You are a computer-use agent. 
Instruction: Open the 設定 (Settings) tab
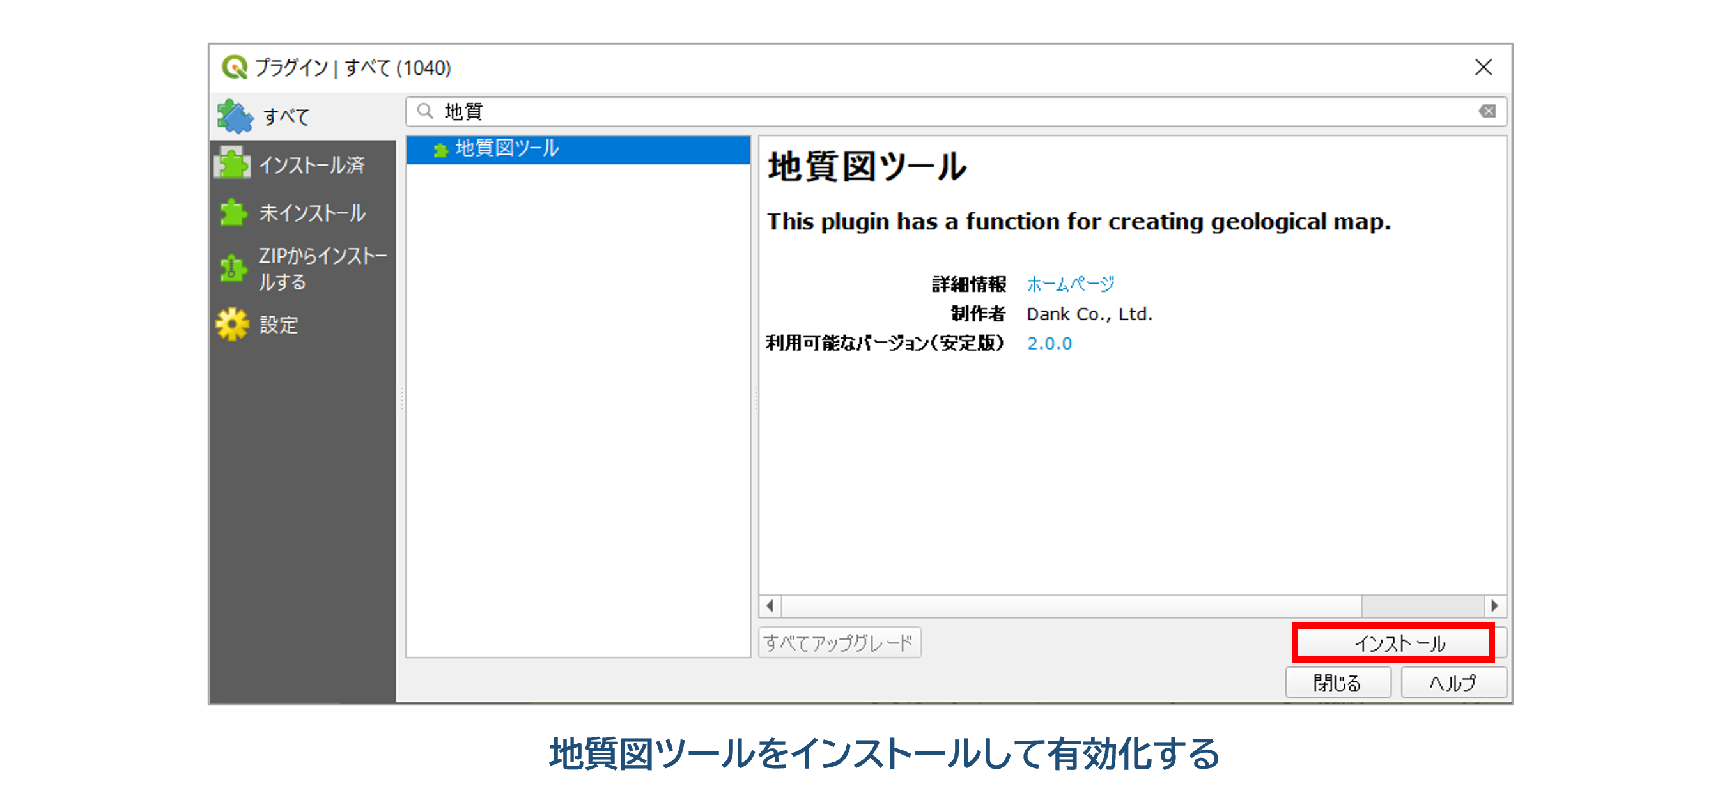(x=302, y=325)
